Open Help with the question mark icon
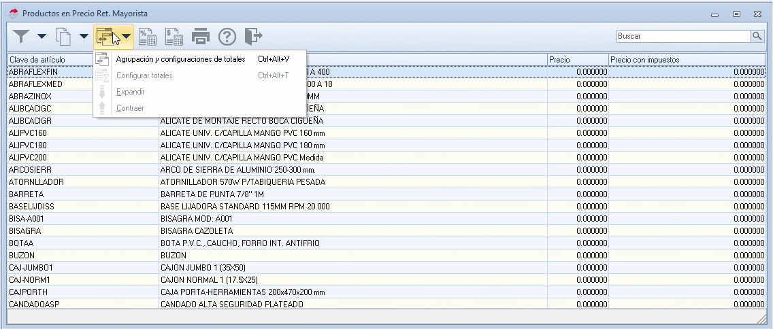This screenshot has width=773, height=329. point(227,35)
